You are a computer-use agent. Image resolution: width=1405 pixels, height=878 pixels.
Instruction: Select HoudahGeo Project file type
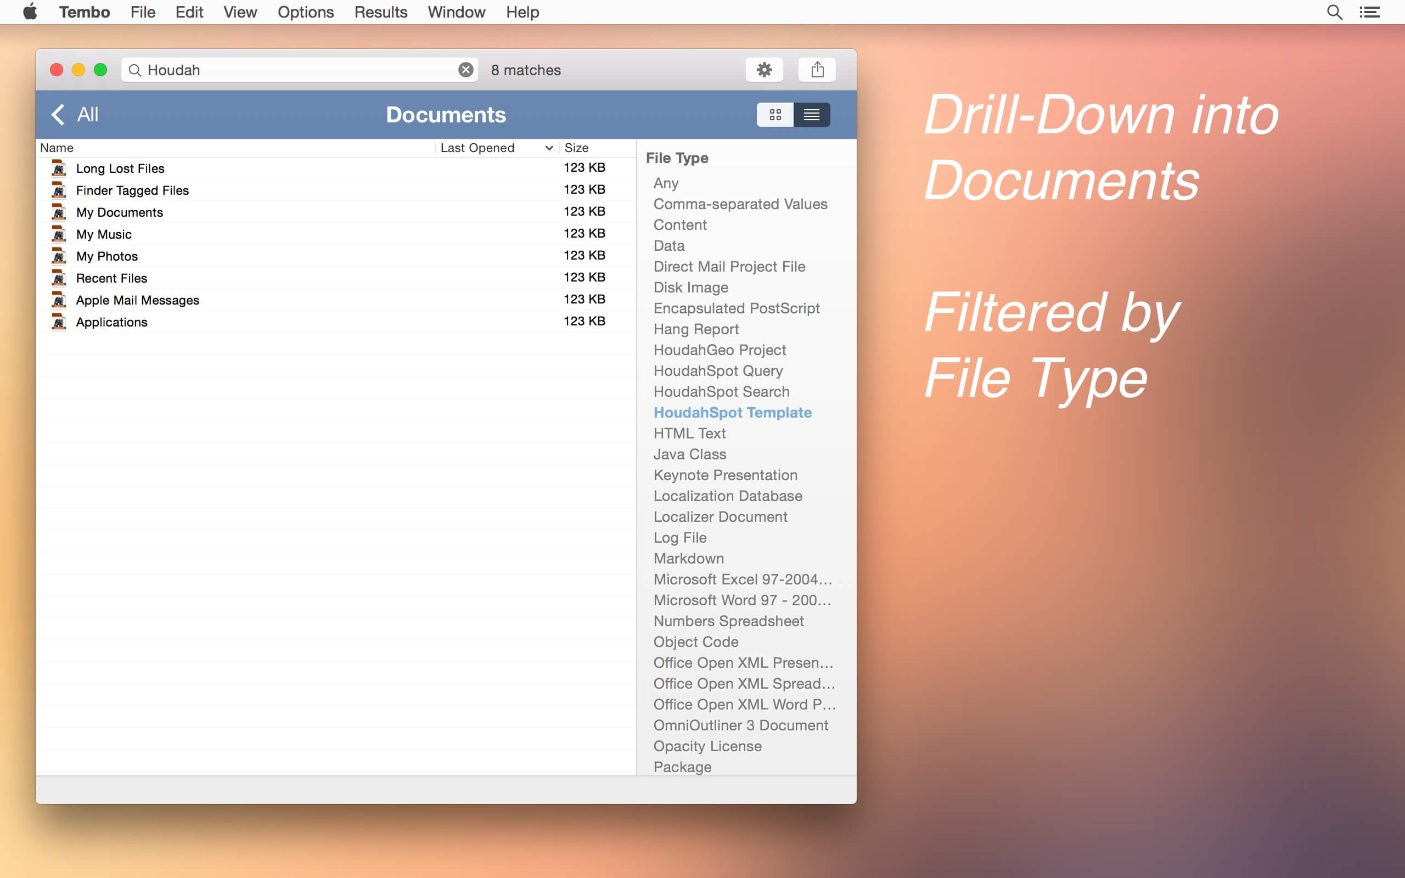(719, 350)
